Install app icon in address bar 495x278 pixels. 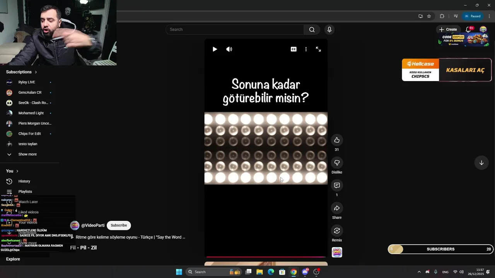coord(420,16)
